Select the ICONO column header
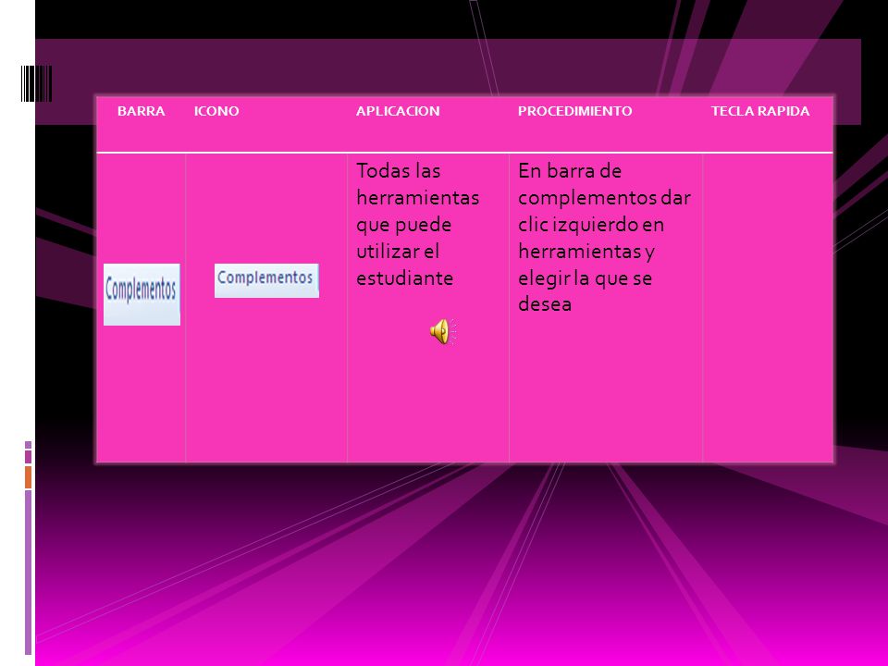The image size is (888, 666). click(216, 111)
